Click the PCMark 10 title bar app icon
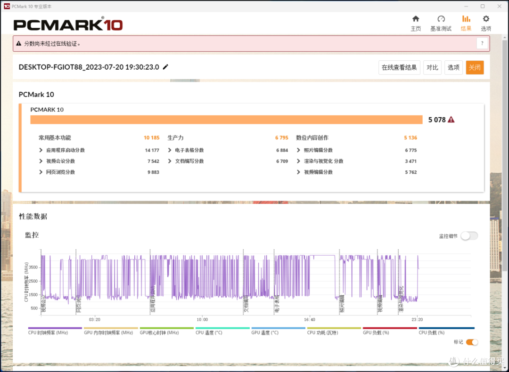This screenshot has width=509, height=372. [7, 6]
